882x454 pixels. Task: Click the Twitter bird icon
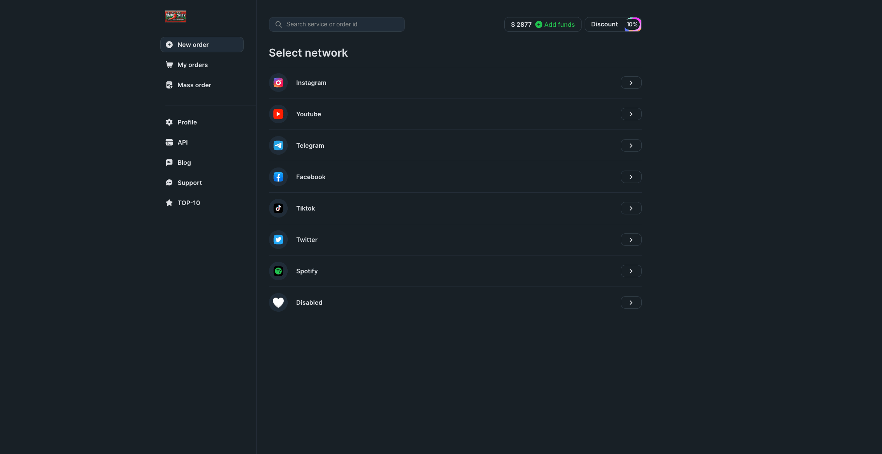(278, 240)
